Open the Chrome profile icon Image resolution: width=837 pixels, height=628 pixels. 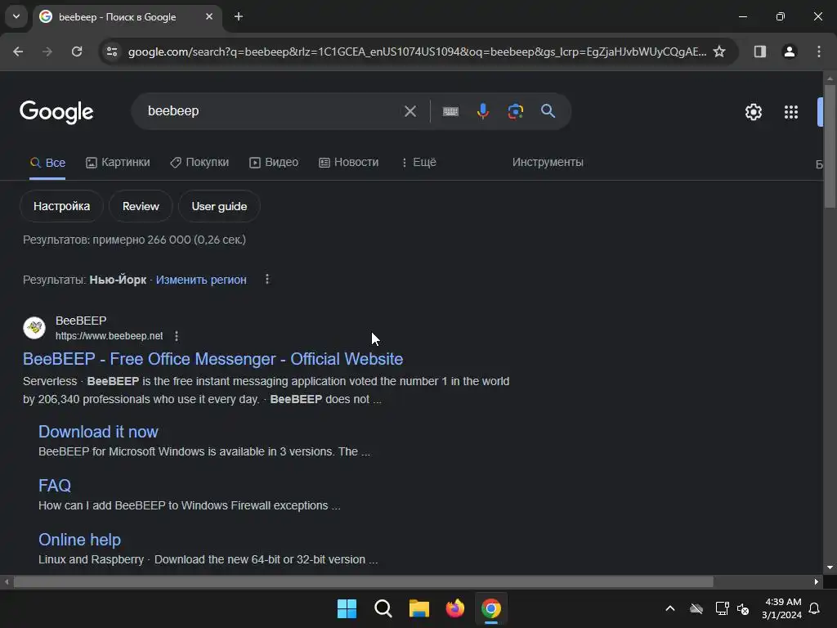pos(790,52)
